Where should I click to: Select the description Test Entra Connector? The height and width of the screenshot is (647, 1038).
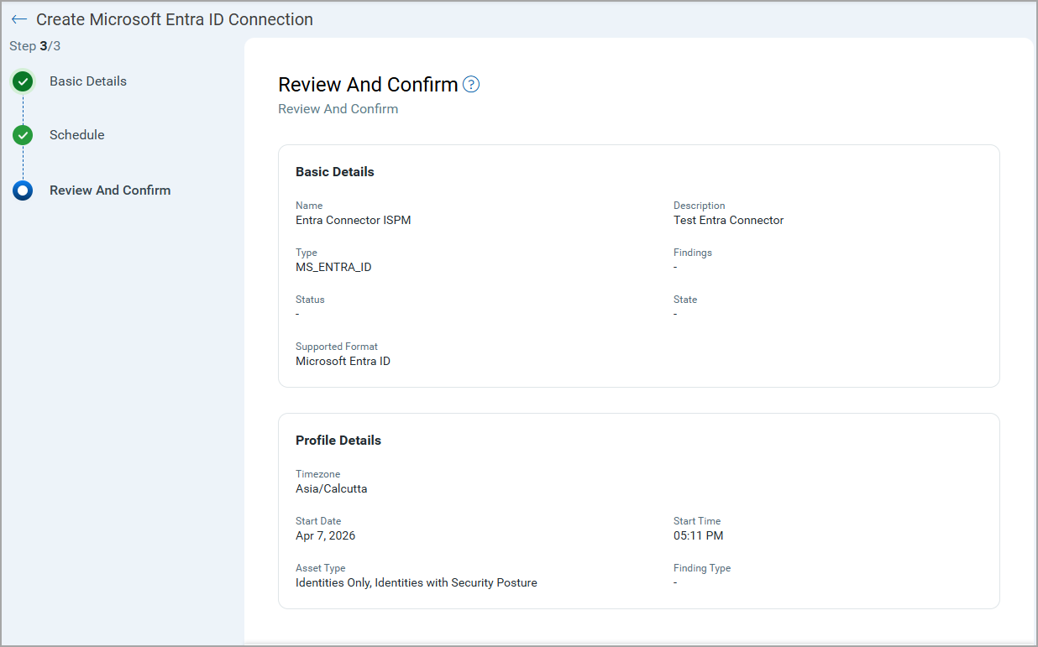point(729,221)
